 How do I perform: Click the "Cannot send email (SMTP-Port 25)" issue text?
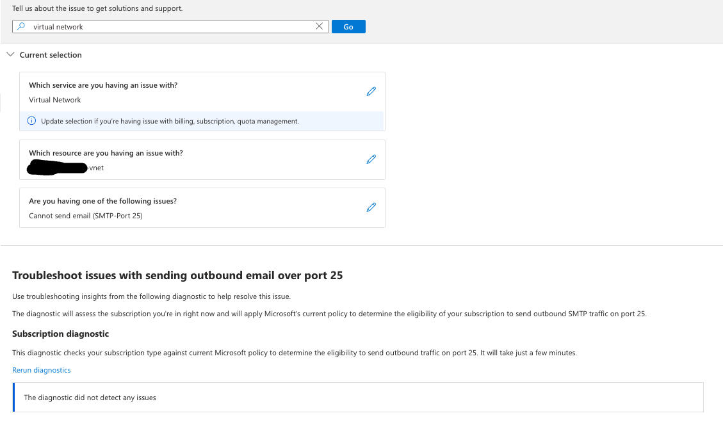click(86, 216)
